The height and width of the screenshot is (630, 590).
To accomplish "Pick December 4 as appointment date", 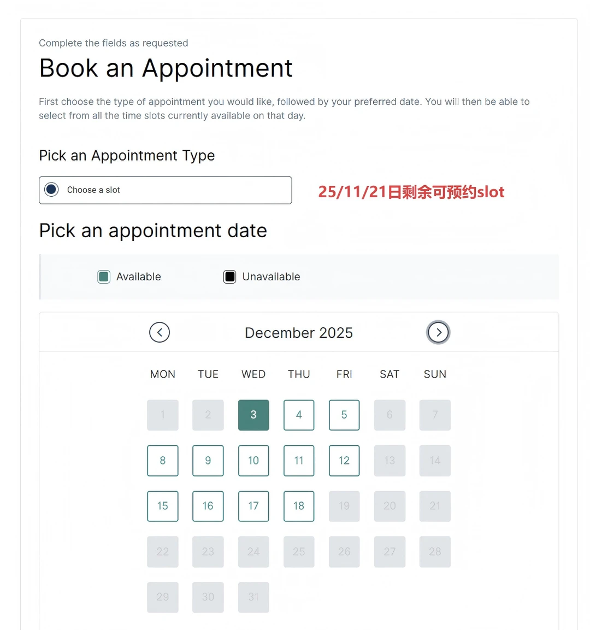I will click(x=299, y=415).
